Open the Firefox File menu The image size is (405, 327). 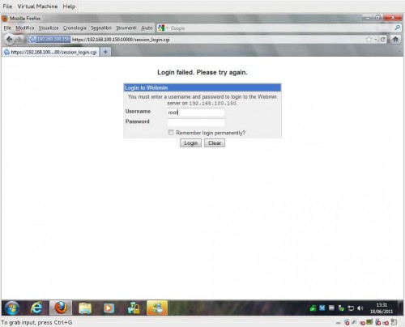[x=7, y=28]
